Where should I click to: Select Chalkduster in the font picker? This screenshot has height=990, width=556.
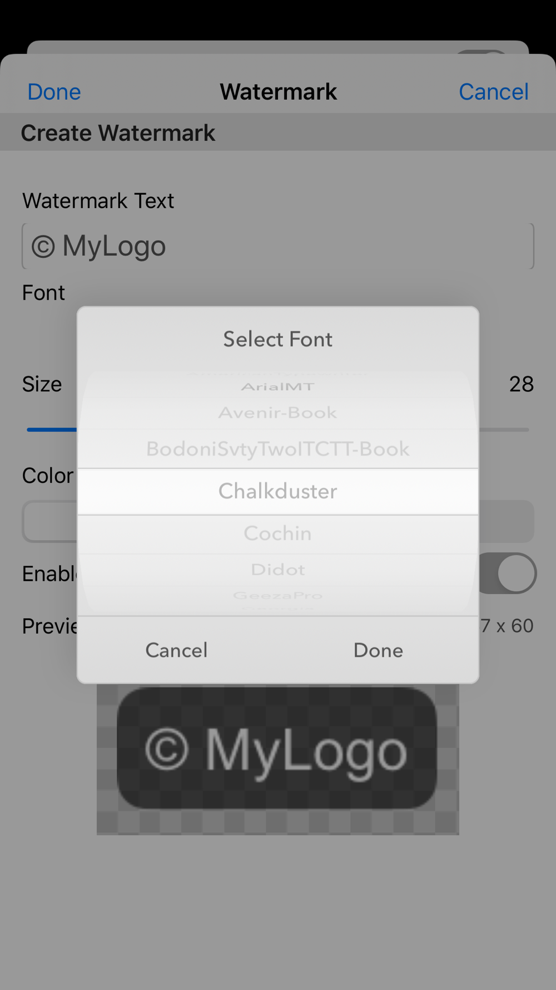278,491
